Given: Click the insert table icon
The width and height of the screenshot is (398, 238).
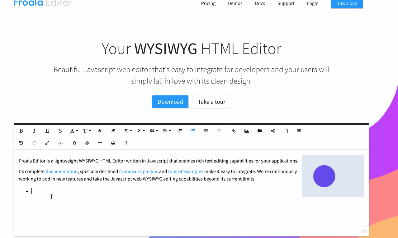Looking at the screenshot, I should click(x=299, y=131).
